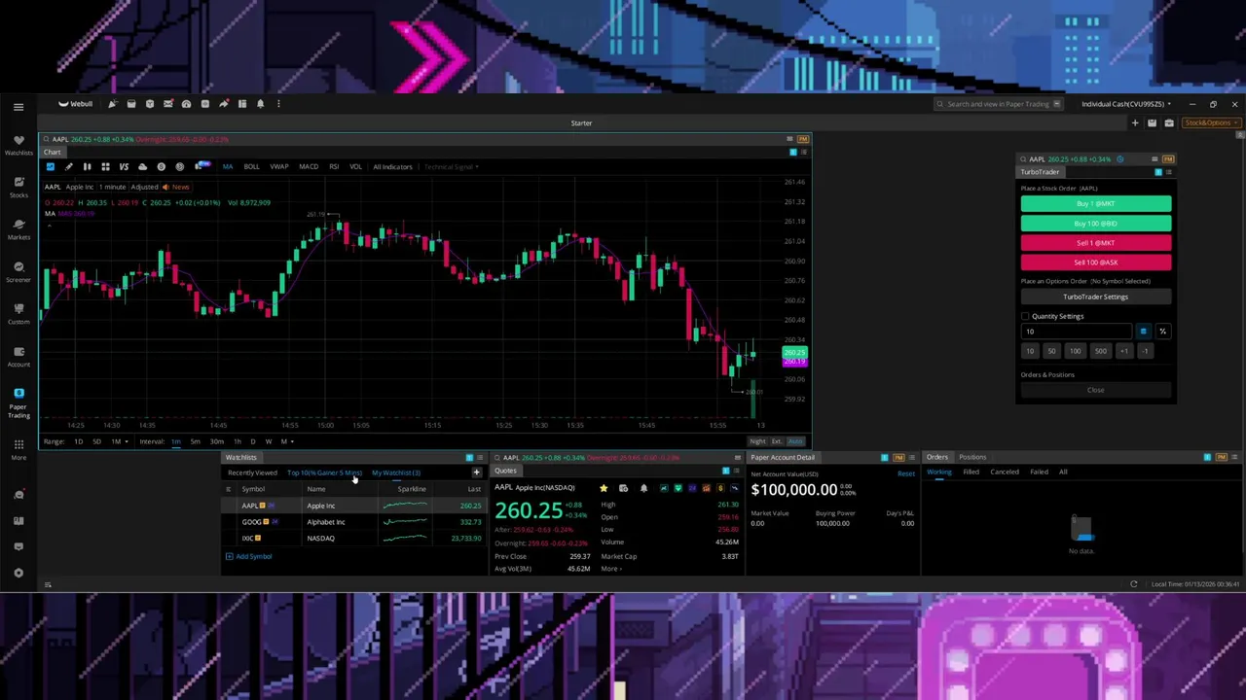
Task: Open Stocks in the left sidebar
Action: [18, 187]
